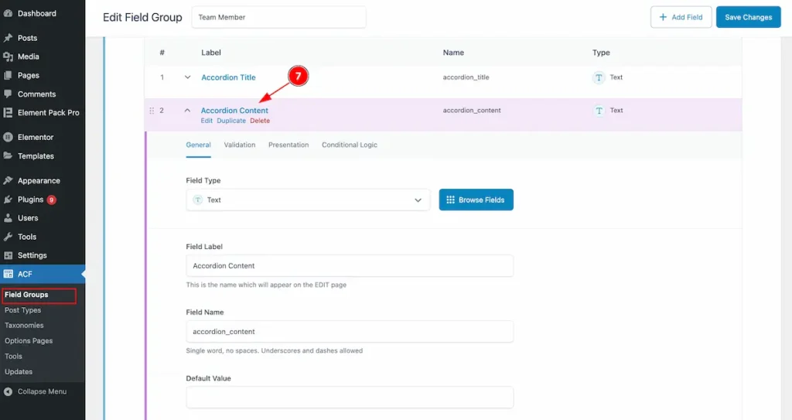Click the Elementor icon in sidebar
This screenshot has width=792, height=420.
click(x=8, y=138)
